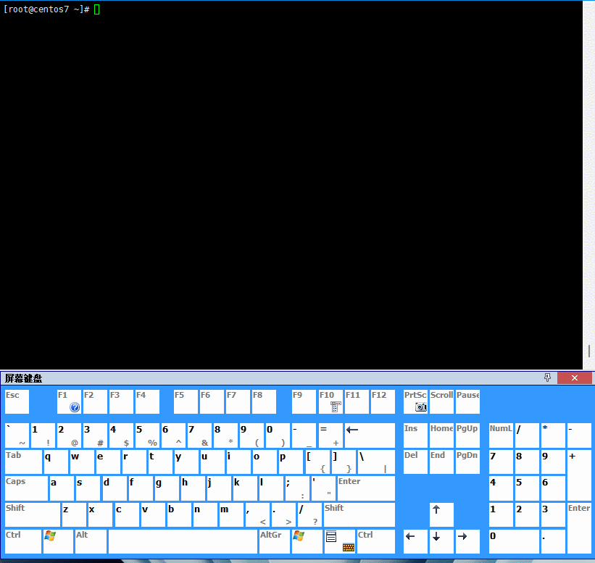Viewport: 595px width, 563px height.
Task: Tap the PgUp key
Action: 467,435
